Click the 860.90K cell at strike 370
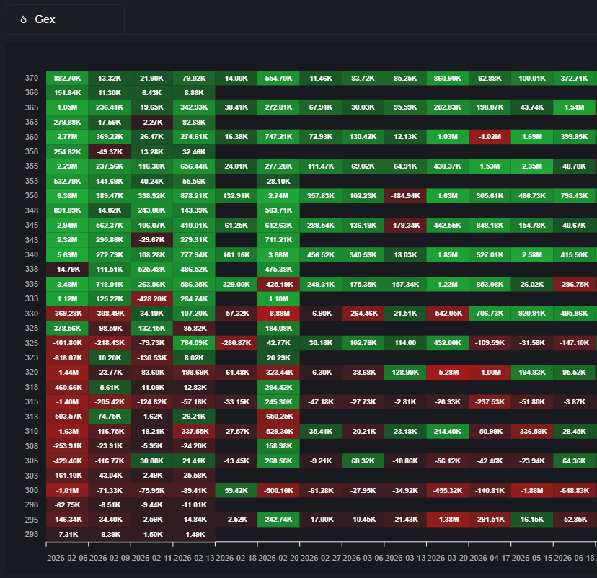 coord(447,78)
